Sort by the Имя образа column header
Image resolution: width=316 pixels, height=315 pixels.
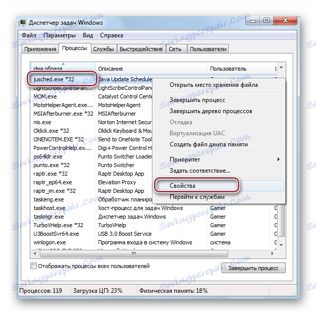pos(63,68)
